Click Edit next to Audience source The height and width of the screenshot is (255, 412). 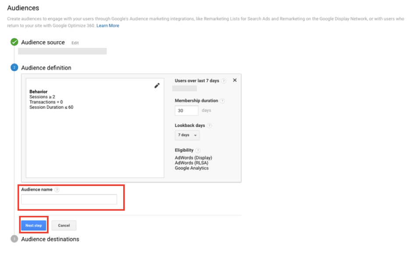[x=75, y=43]
